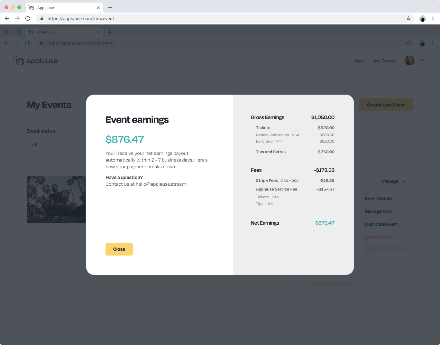The height and width of the screenshot is (345, 440).
Task: Click the browser forward arrow icon
Action: click(17, 19)
